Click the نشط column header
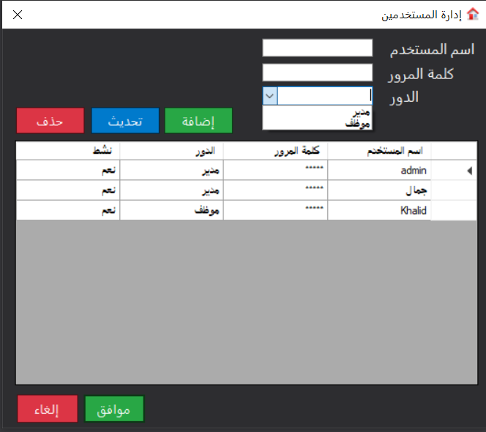Viewport: 486px width, 432px height. point(68,151)
